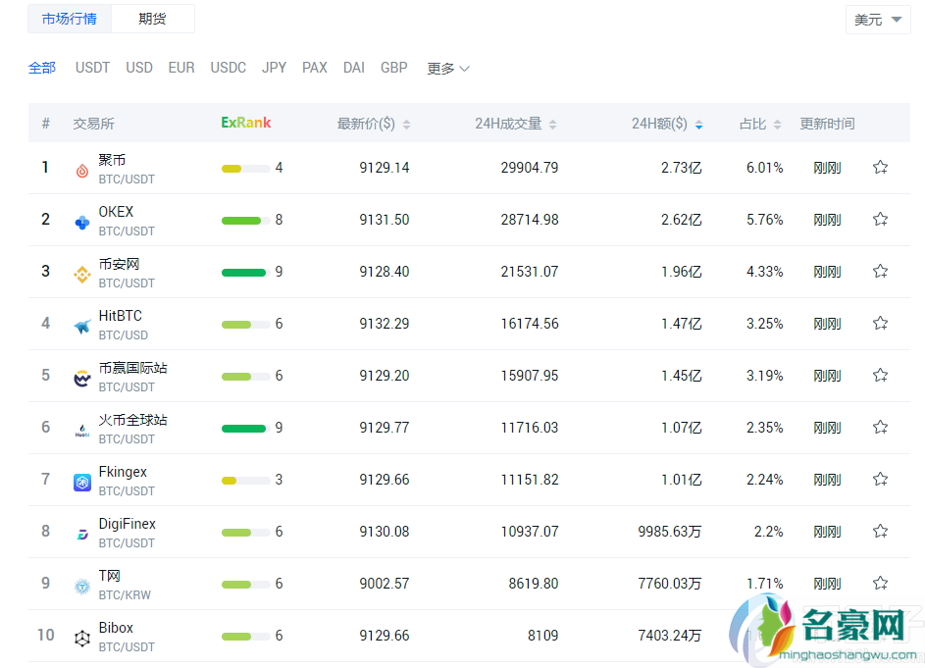
Task: Filter pairs by GBP
Action: [394, 68]
